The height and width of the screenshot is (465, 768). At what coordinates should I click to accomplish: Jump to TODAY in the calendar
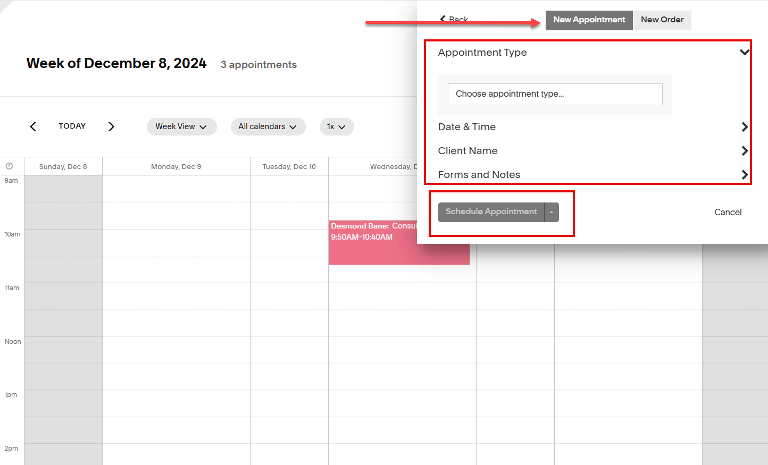click(x=72, y=126)
